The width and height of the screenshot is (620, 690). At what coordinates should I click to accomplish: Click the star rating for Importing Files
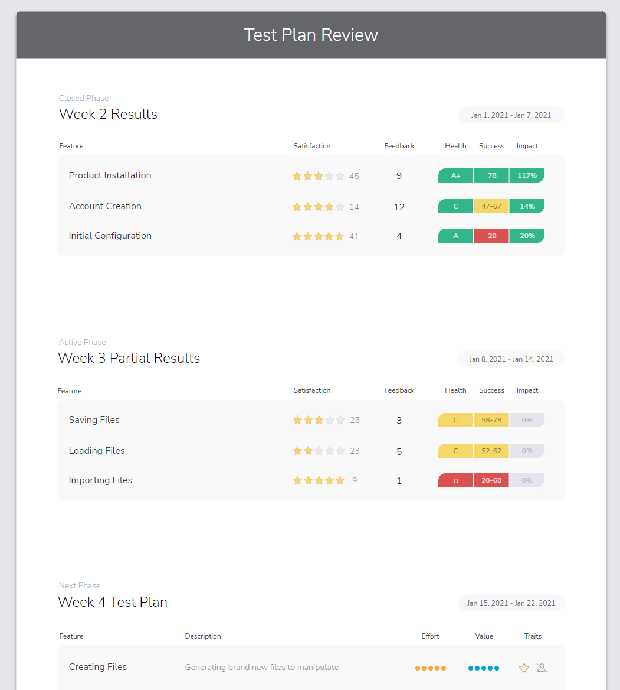coord(319,480)
